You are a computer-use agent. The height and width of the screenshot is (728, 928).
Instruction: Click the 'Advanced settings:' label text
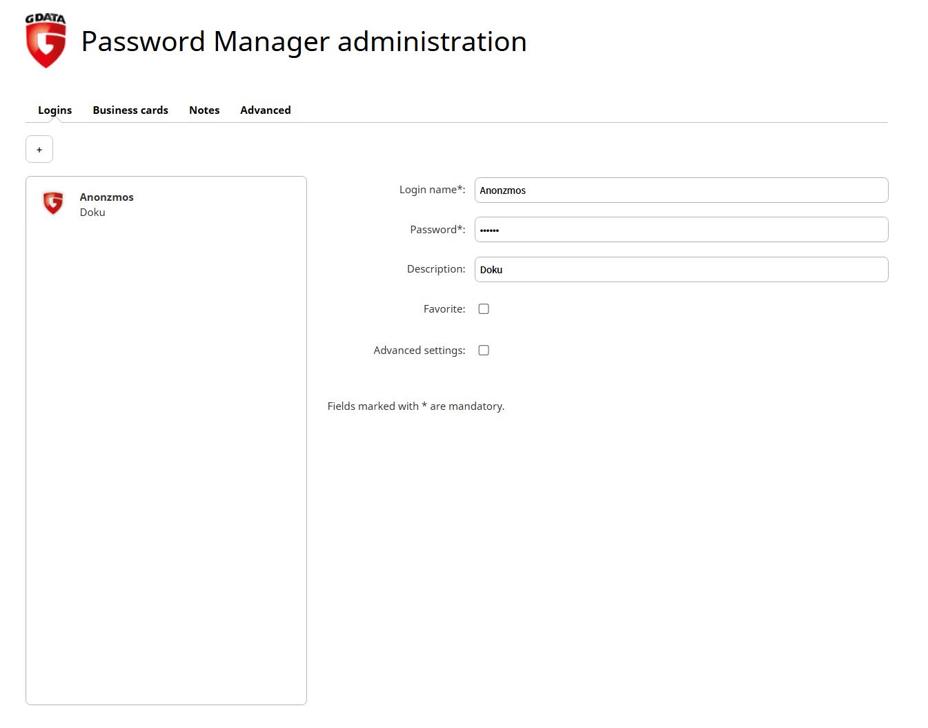click(419, 351)
